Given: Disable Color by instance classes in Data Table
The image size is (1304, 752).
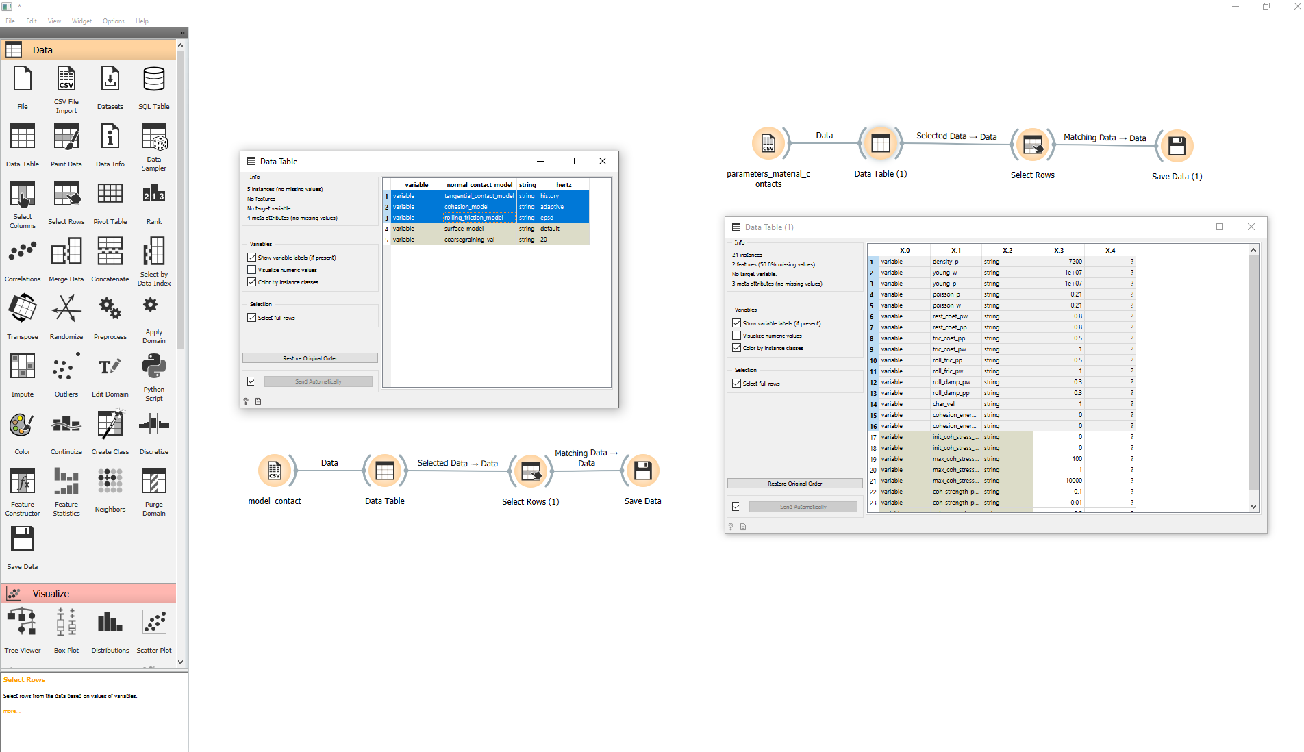Looking at the screenshot, I should (x=252, y=282).
